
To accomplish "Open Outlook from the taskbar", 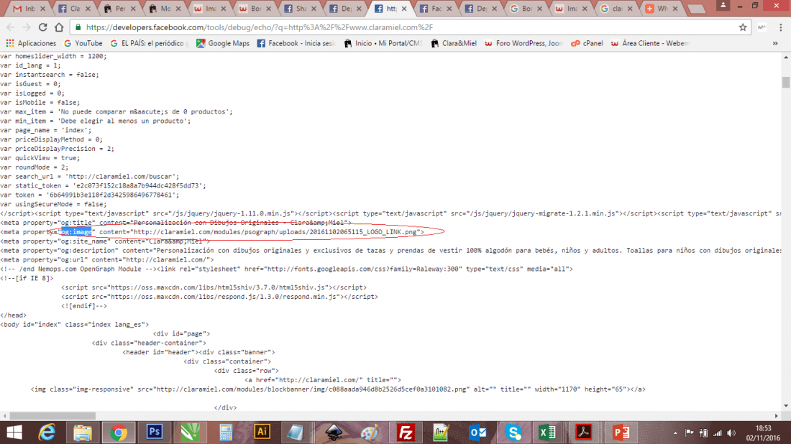I will (x=477, y=433).
